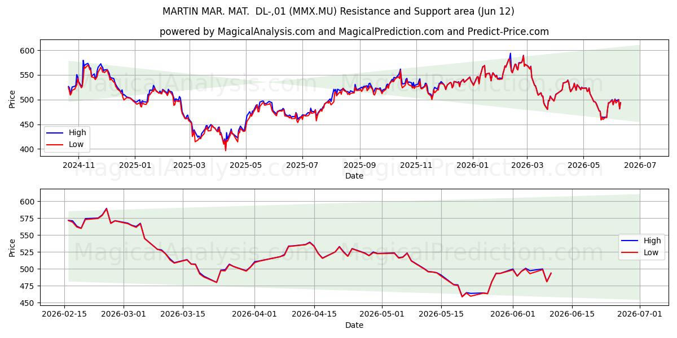Click the '2026-04-01' x-axis label
The width and height of the screenshot is (677, 338).
click(x=254, y=314)
